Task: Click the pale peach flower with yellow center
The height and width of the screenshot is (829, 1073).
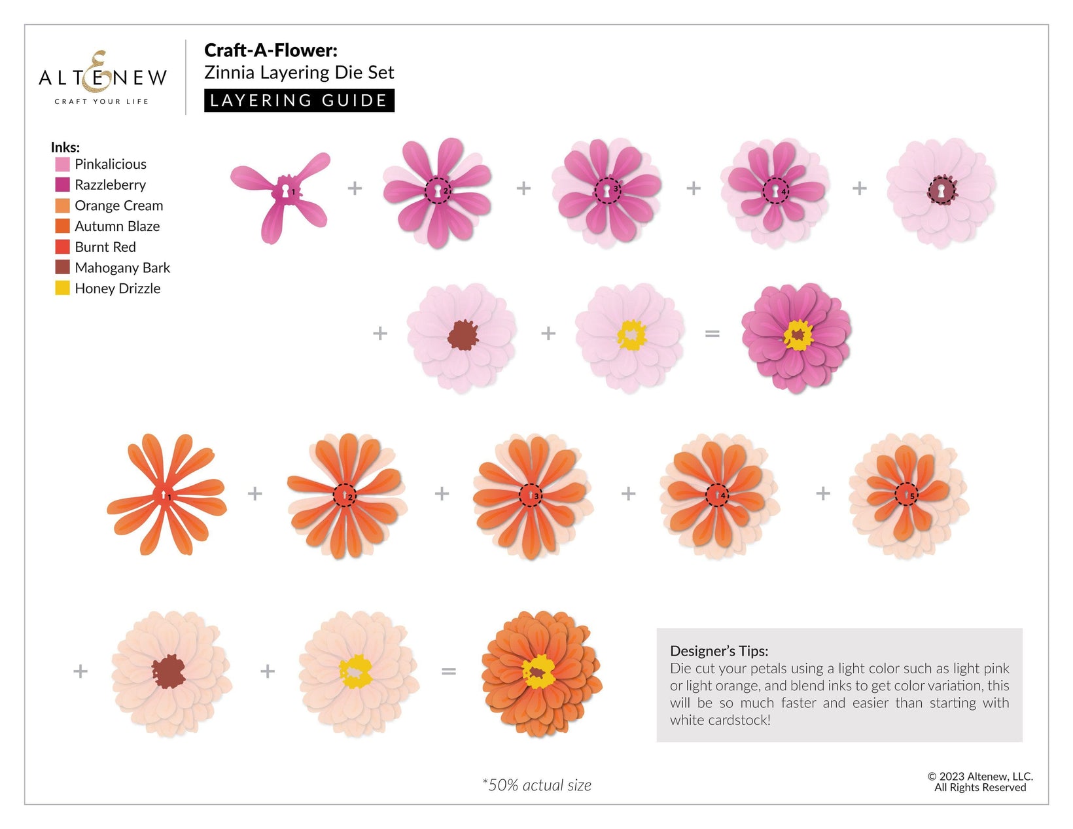Action: [x=358, y=673]
